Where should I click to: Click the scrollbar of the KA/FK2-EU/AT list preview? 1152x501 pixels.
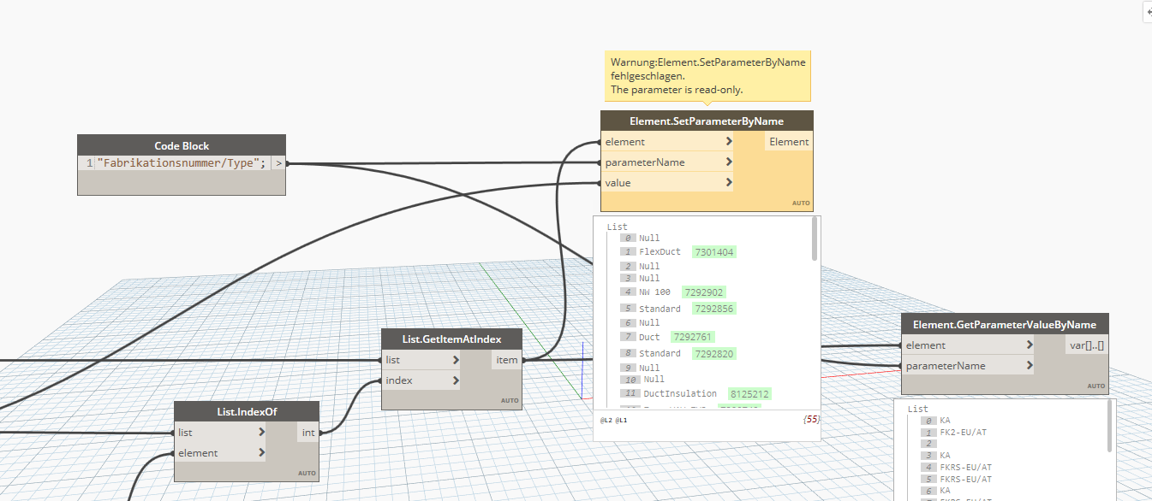point(1108,427)
